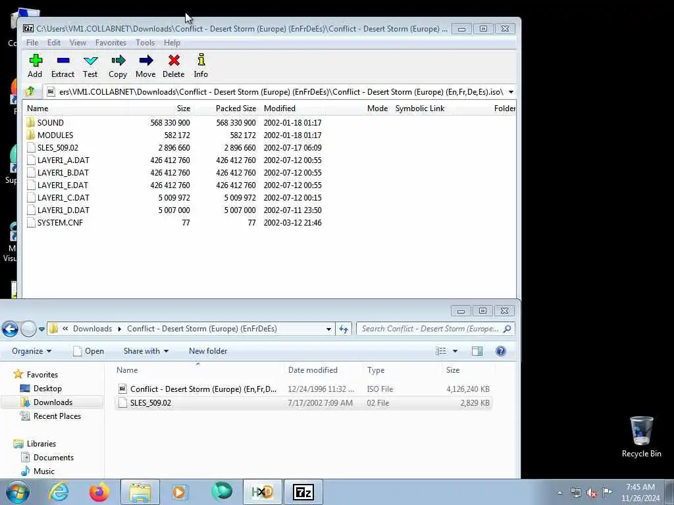Open the View menu
This screenshot has width=674, height=505.
(78, 43)
